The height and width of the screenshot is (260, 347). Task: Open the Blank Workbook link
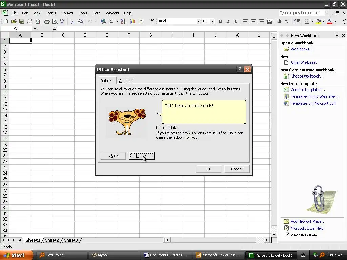(304, 63)
